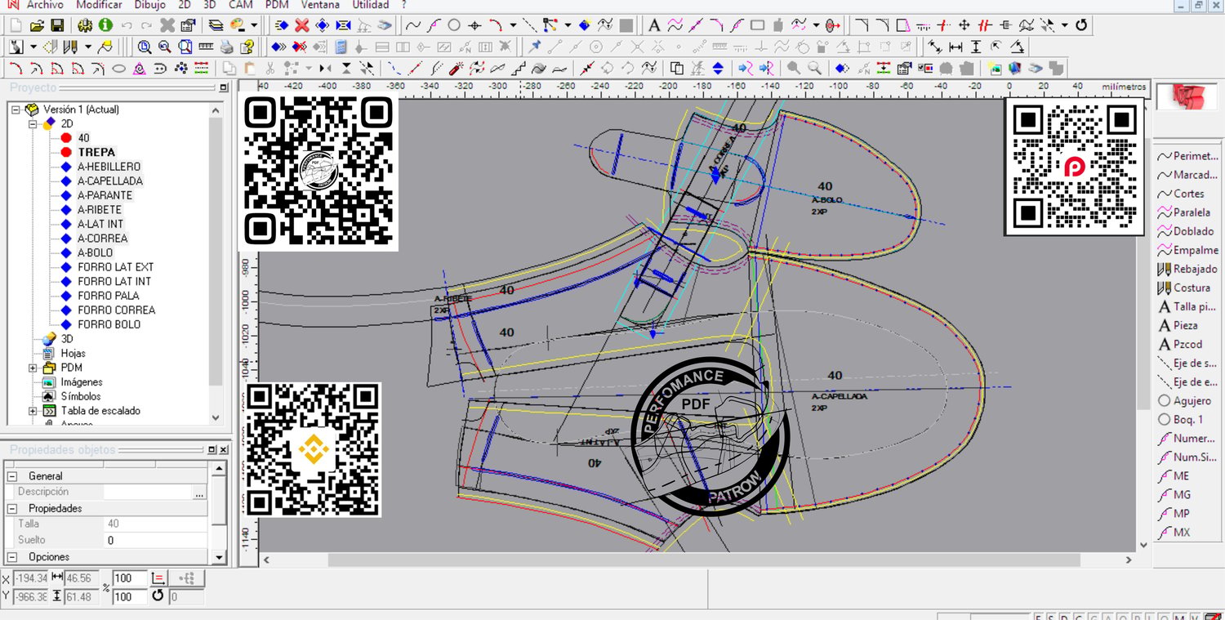The width and height of the screenshot is (1225, 620).
Task: Expand the PDM tree node
Action: click(33, 368)
